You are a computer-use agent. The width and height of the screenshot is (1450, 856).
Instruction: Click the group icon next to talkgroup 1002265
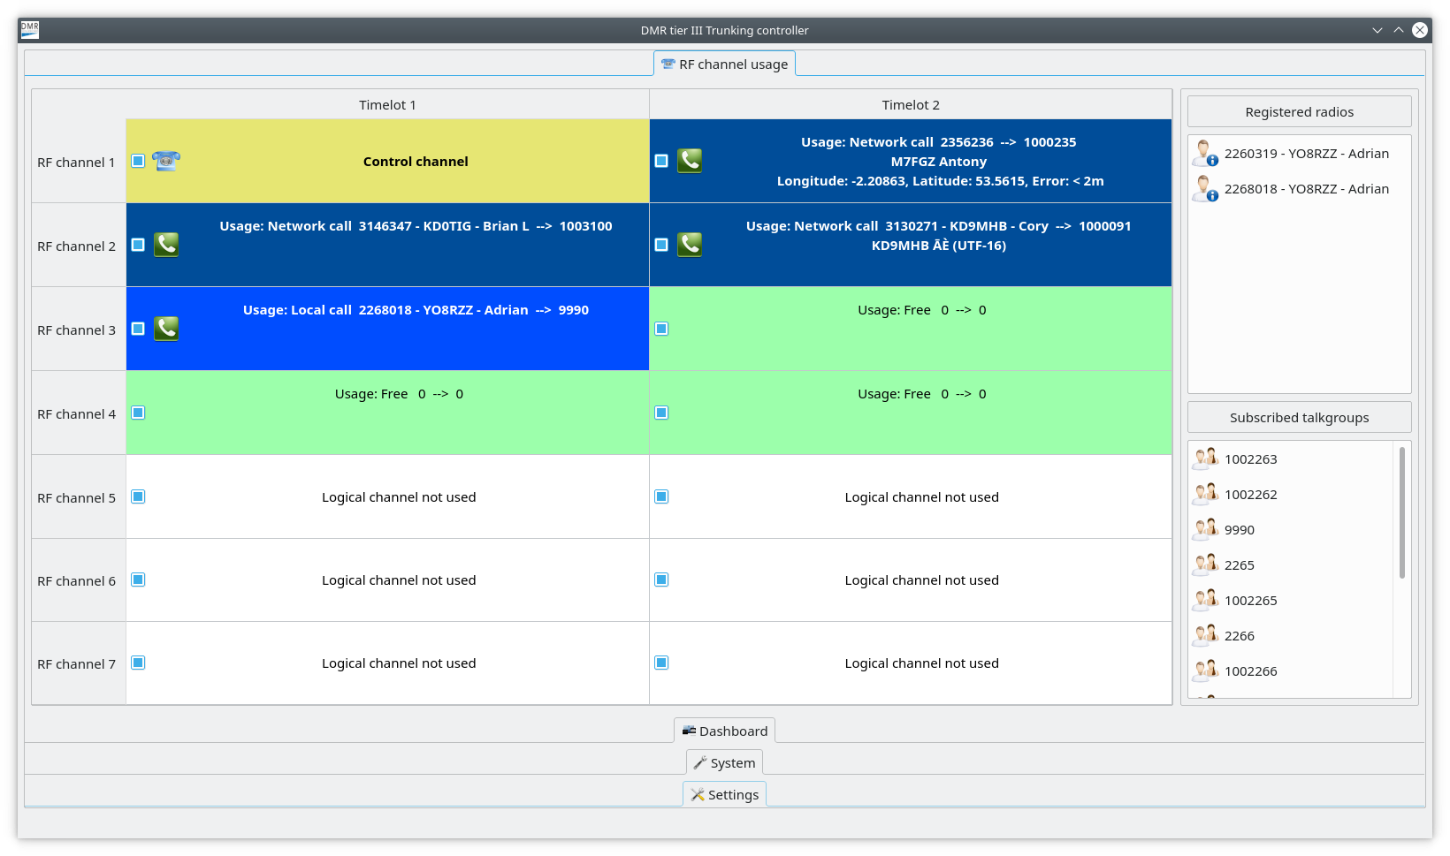(1205, 600)
